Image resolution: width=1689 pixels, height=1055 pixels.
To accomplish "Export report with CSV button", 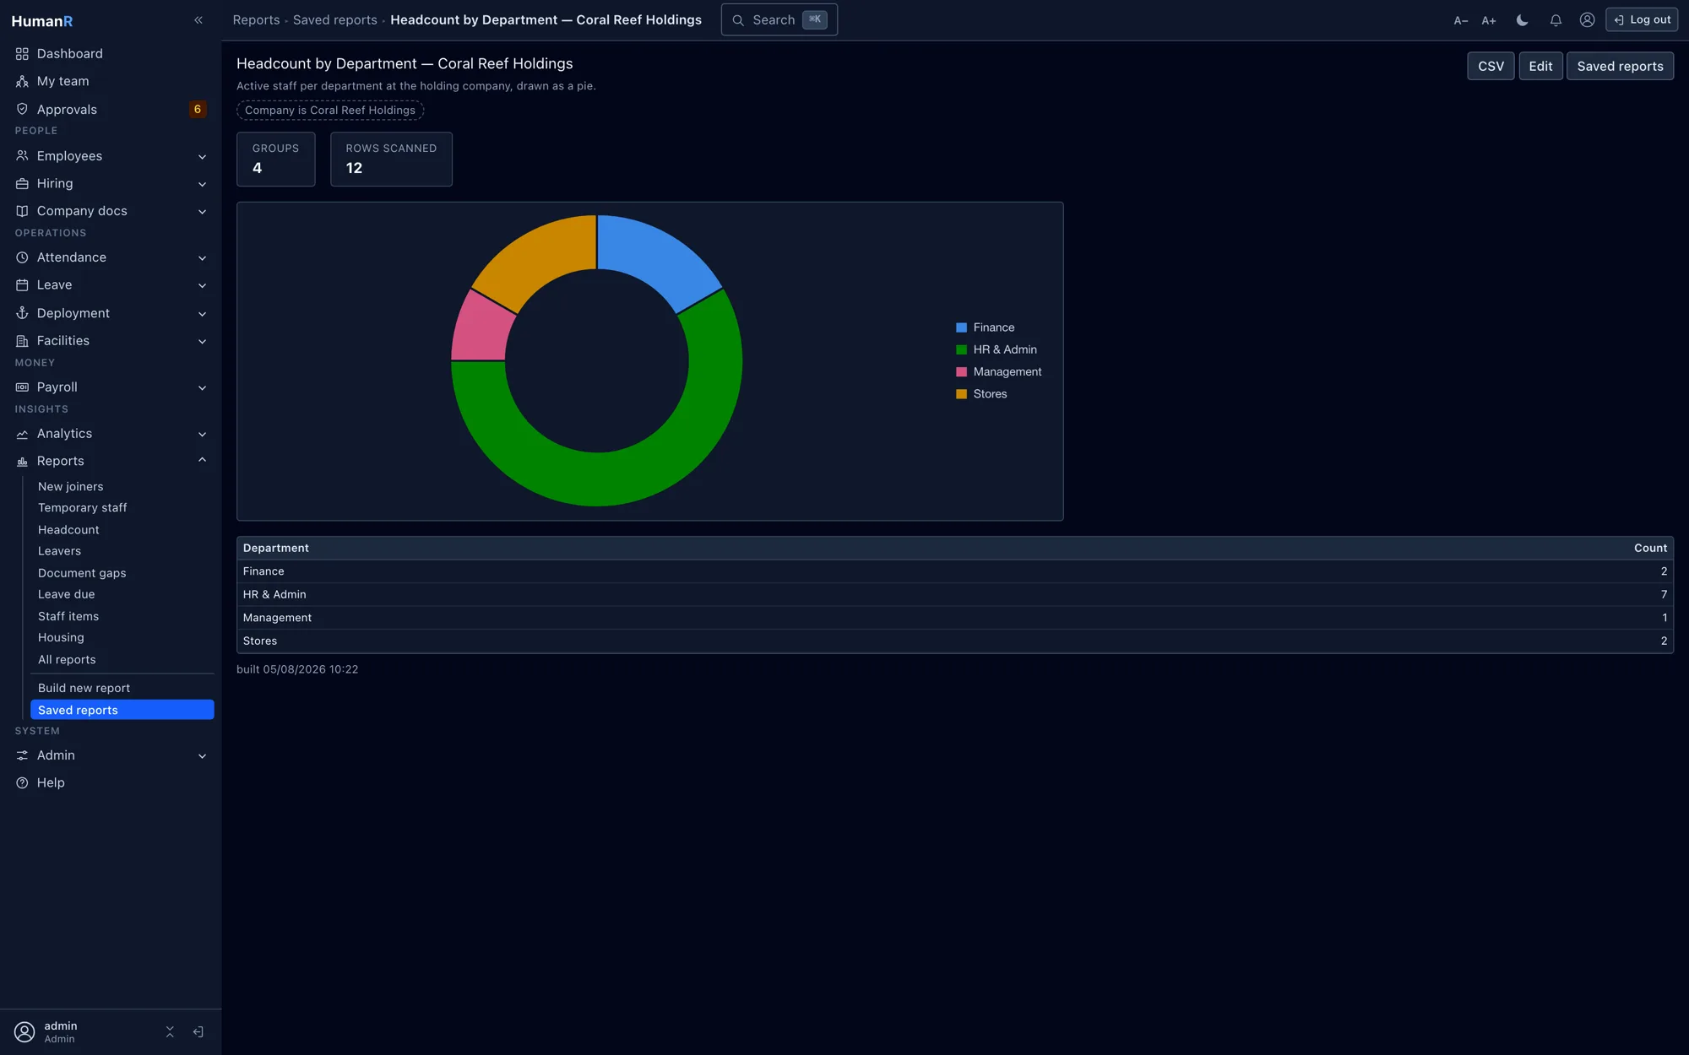I will click(1491, 67).
